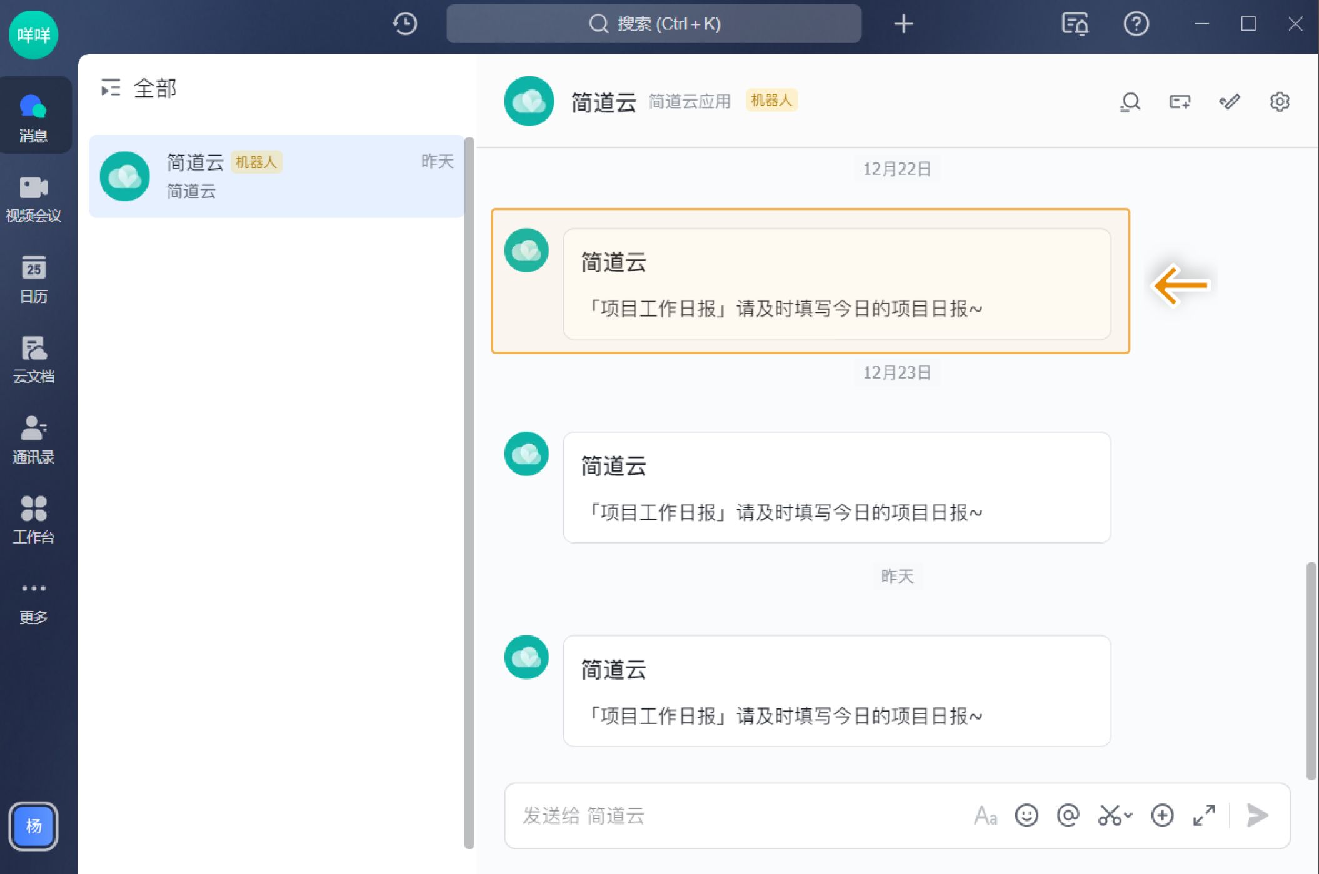
Task: Open the 工作台 workbench section
Action: coord(34,519)
